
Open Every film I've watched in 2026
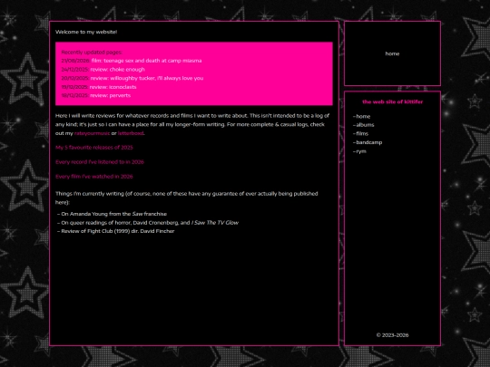pos(94,177)
